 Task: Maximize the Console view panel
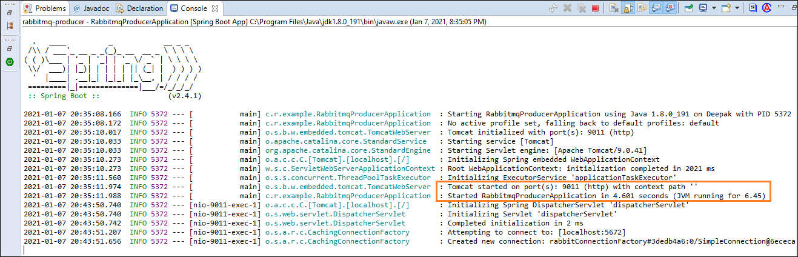click(793, 8)
